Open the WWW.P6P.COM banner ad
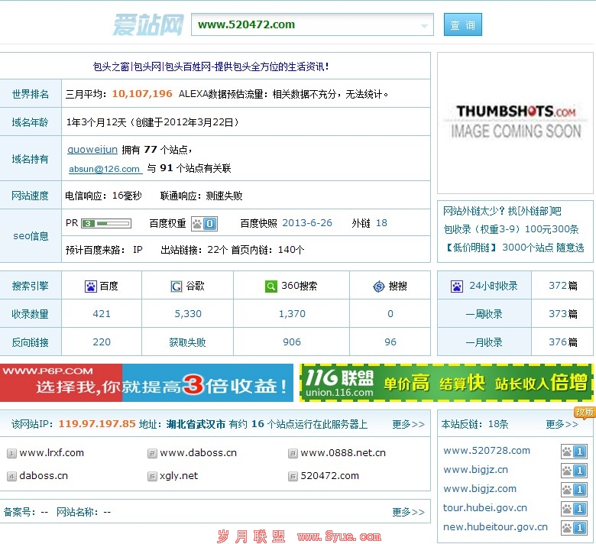The image size is (596, 544). (x=147, y=383)
